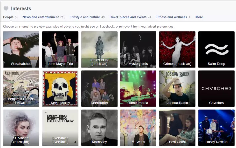Click the Chvrches interest tile
Viewport: 236px width, 148px height.
coord(216,89)
